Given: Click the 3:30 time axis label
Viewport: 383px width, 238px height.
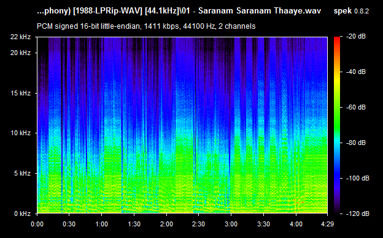Looking at the screenshot, I should click(263, 224).
